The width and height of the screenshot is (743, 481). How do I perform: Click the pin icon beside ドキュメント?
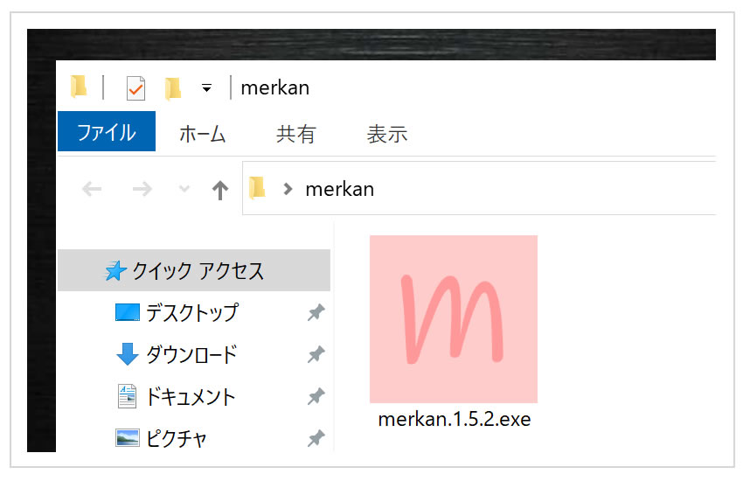click(316, 396)
